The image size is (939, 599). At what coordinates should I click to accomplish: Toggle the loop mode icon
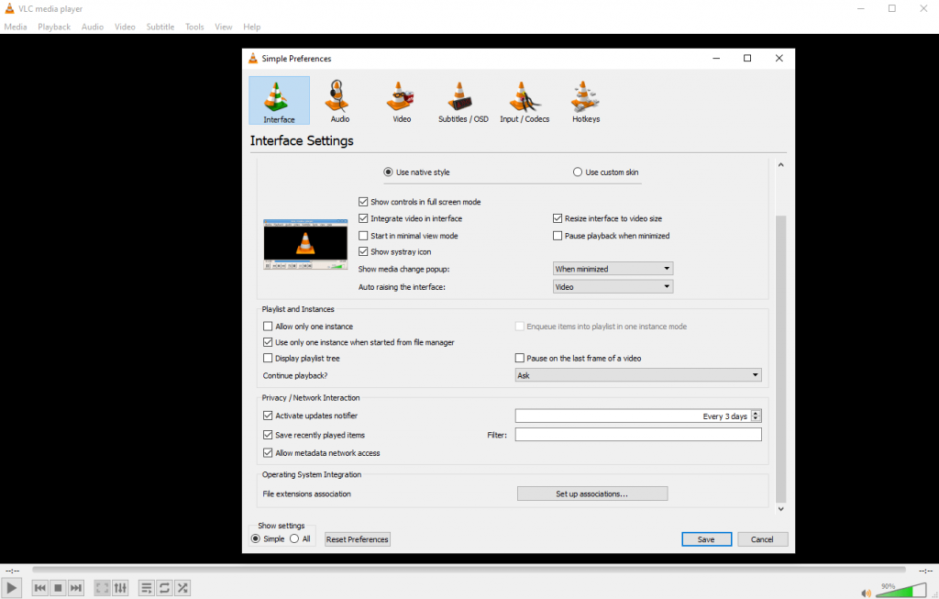click(x=164, y=588)
